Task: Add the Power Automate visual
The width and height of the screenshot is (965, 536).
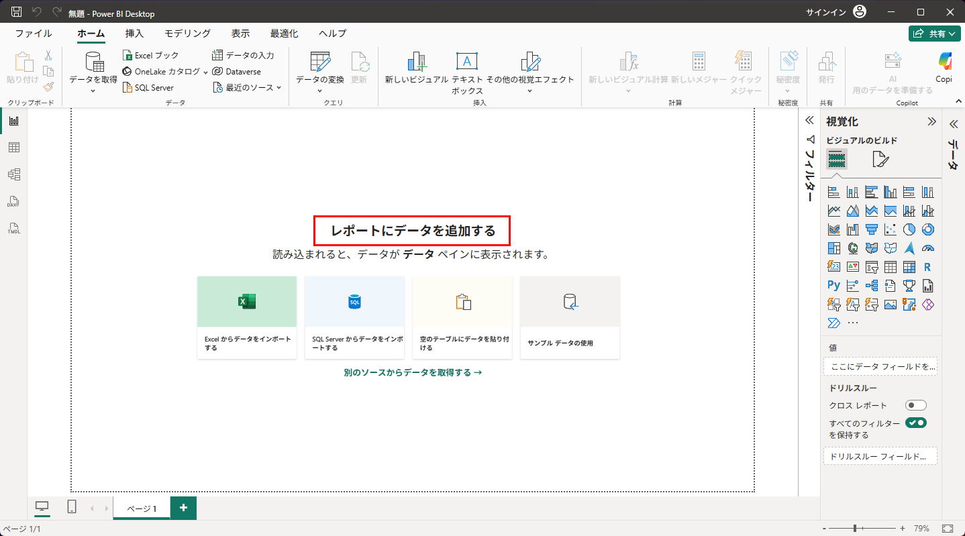Action: click(834, 323)
